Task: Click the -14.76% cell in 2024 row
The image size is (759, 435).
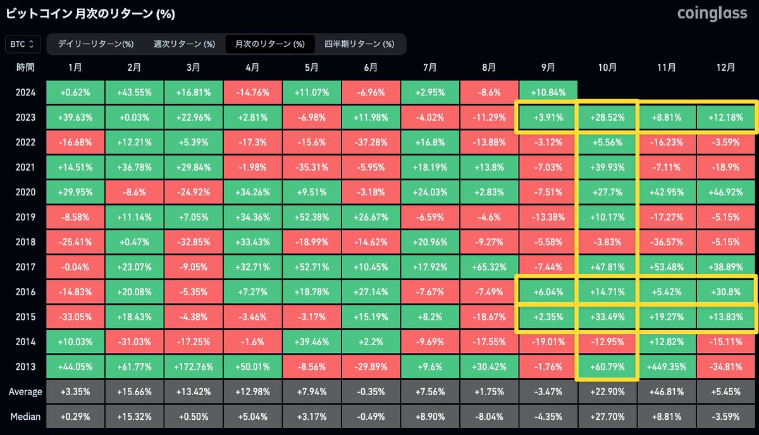Action: click(252, 92)
